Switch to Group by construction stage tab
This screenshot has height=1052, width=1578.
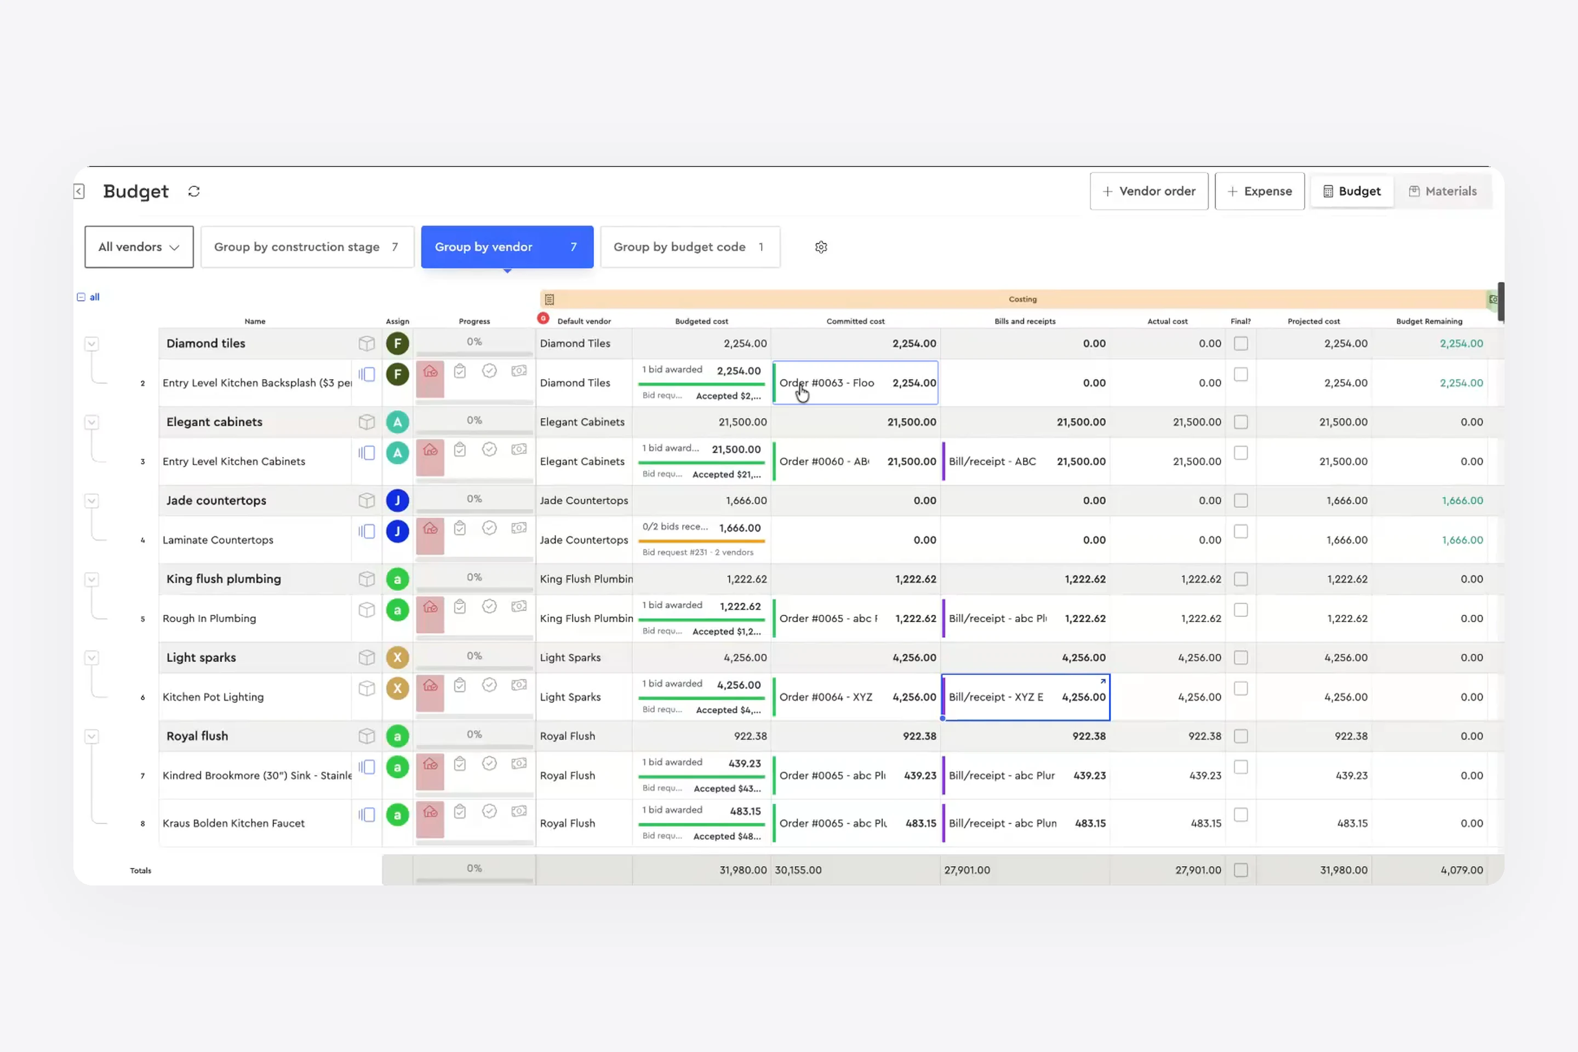tap(307, 247)
